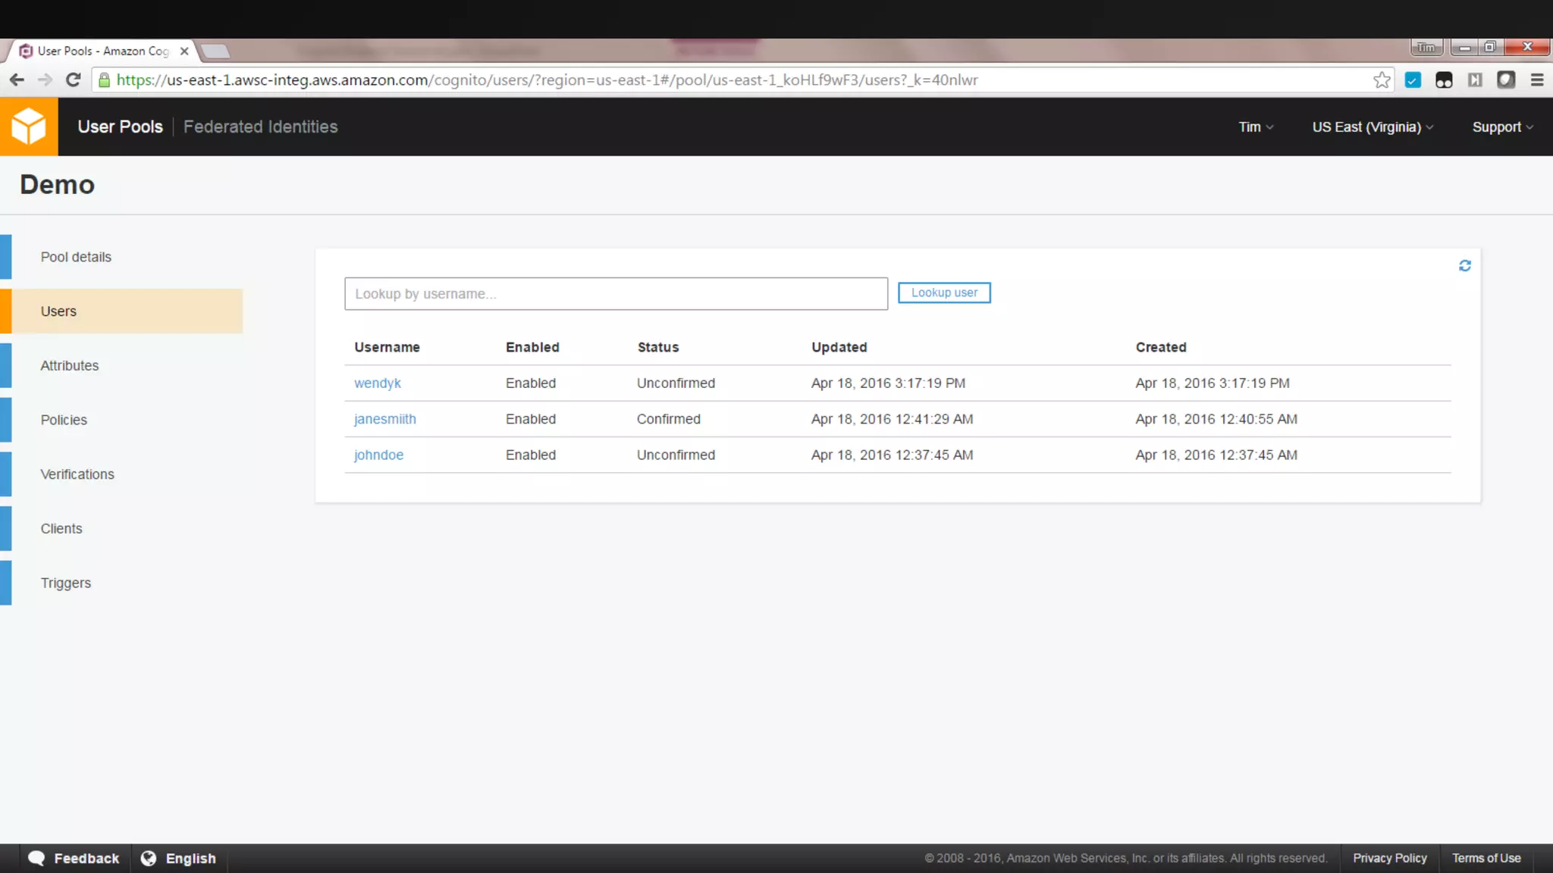The image size is (1553, 873).
Task: Open the Support dropdown menu
Action: pos(1501,127)
